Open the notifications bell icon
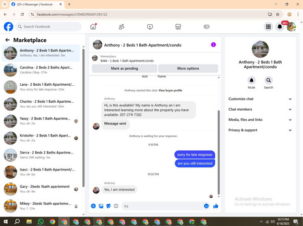303x226 pixels. point(280,27)
